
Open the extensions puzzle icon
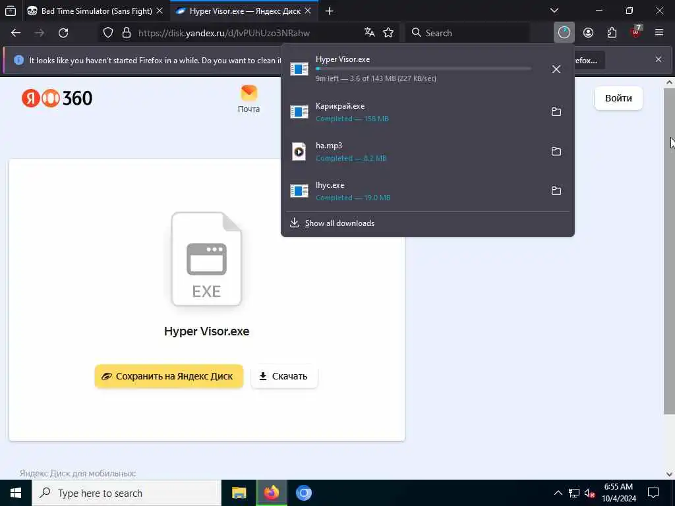pyautogui.click(x=612, y=33)
